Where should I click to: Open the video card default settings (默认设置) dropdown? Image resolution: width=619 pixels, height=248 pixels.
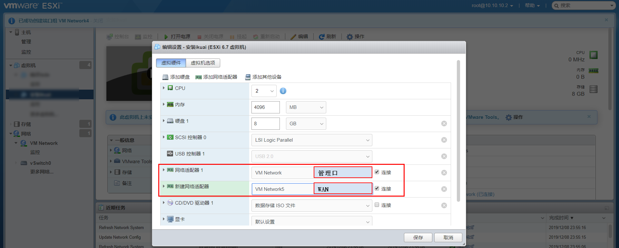click(312, 221)
